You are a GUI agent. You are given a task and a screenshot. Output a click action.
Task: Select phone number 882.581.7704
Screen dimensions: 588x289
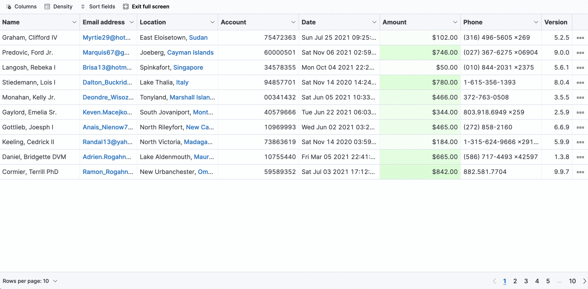(485, 172)
